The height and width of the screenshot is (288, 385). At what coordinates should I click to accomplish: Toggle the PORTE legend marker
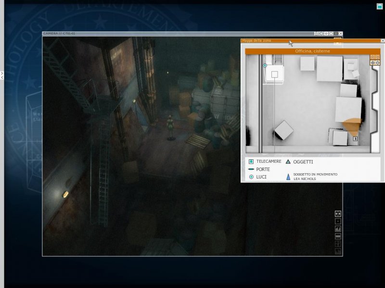[251, 169]
